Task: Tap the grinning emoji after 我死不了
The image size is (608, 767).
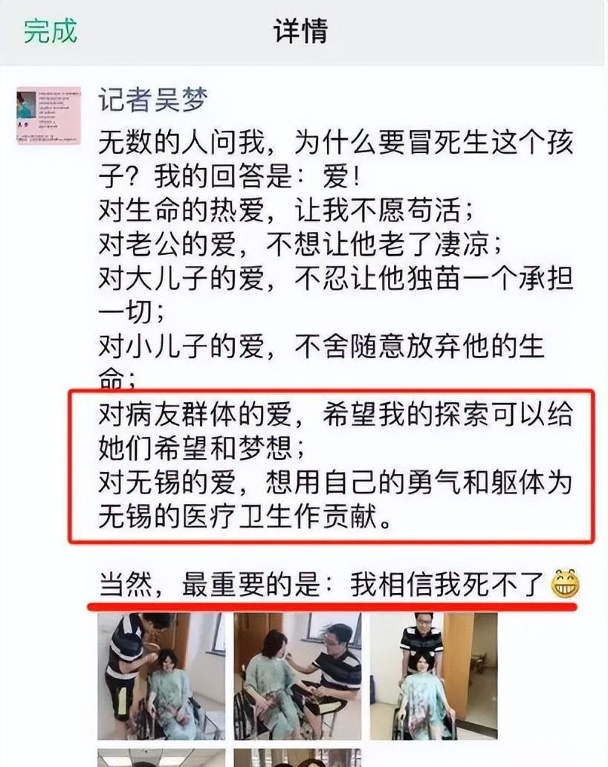Action: coord(565,584)
